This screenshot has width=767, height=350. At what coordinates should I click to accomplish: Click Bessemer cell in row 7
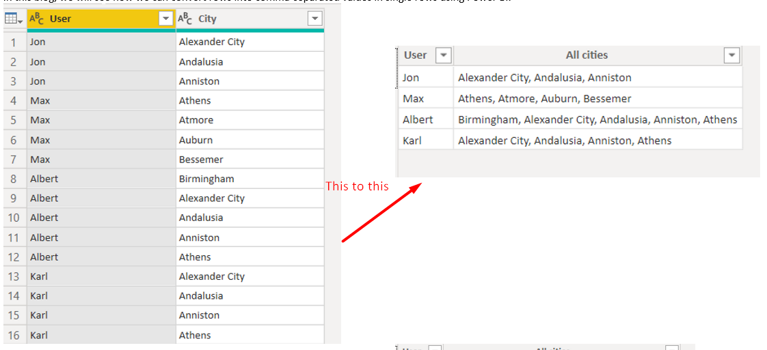(x=250, y=159)
